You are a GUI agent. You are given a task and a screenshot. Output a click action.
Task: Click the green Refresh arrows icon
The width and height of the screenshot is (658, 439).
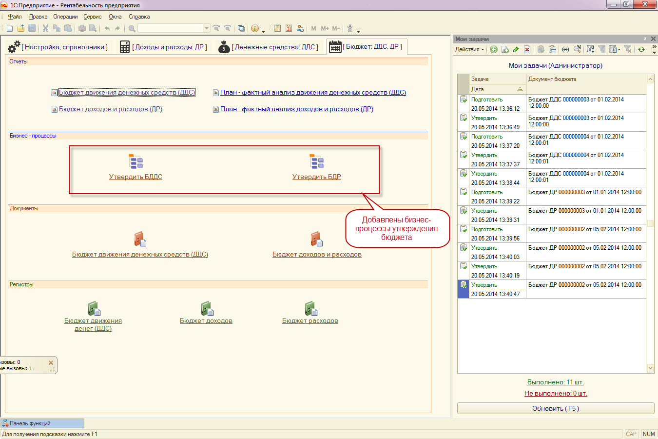(x=641, y=49)
